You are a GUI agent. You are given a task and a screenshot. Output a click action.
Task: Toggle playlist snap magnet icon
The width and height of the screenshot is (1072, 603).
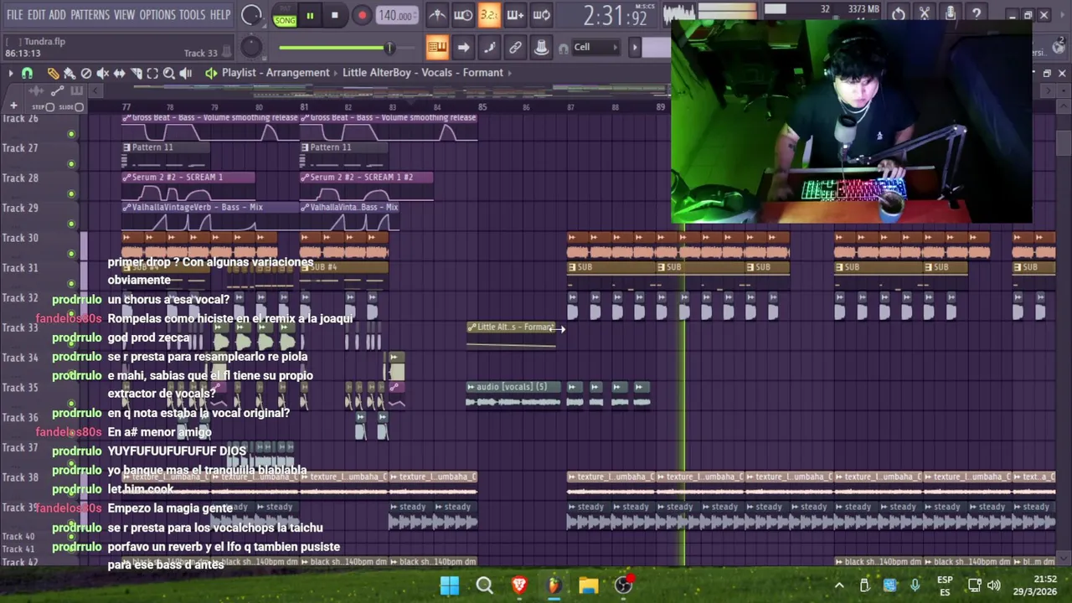27,73
